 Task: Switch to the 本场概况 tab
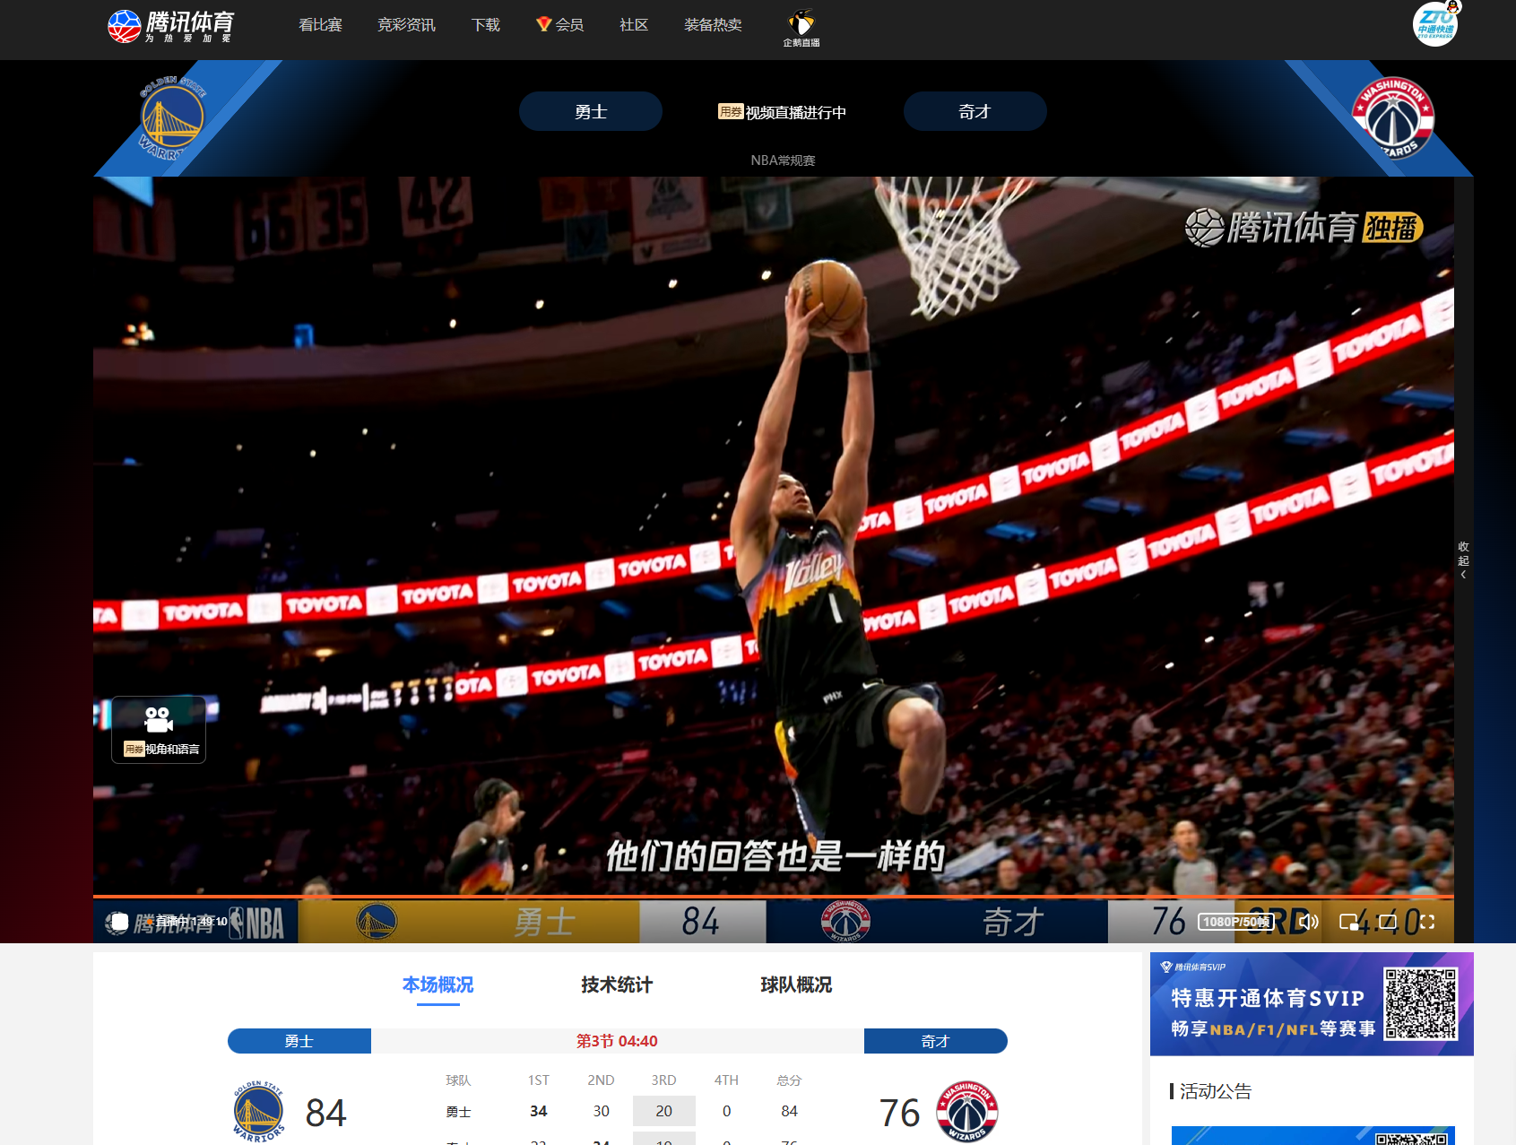pos(437,985)
